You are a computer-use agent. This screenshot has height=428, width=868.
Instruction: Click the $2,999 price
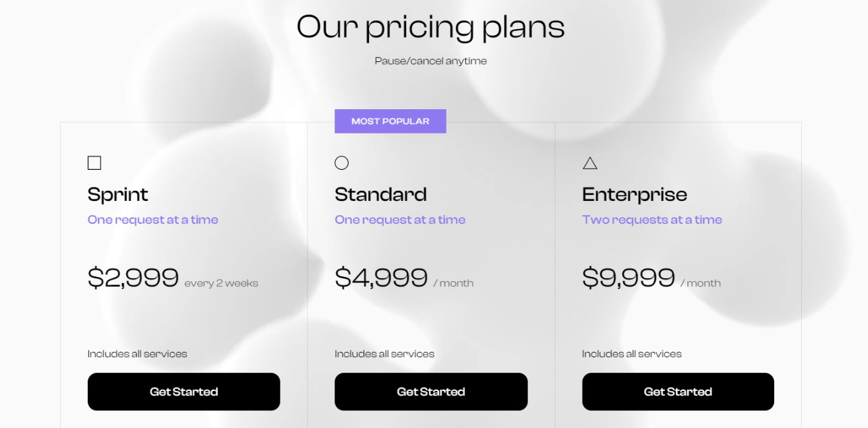[x=133, y=277]
